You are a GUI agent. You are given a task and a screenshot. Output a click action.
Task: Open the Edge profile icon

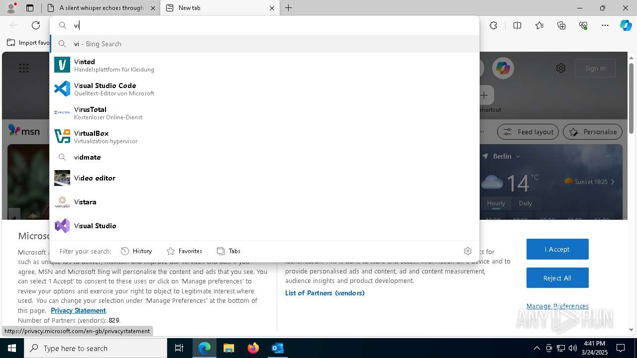pos(11,8)
